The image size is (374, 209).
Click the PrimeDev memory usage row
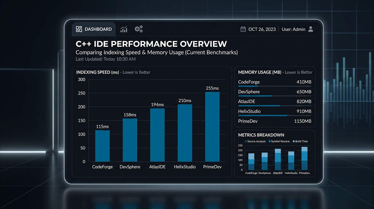[x=275, y=121]
